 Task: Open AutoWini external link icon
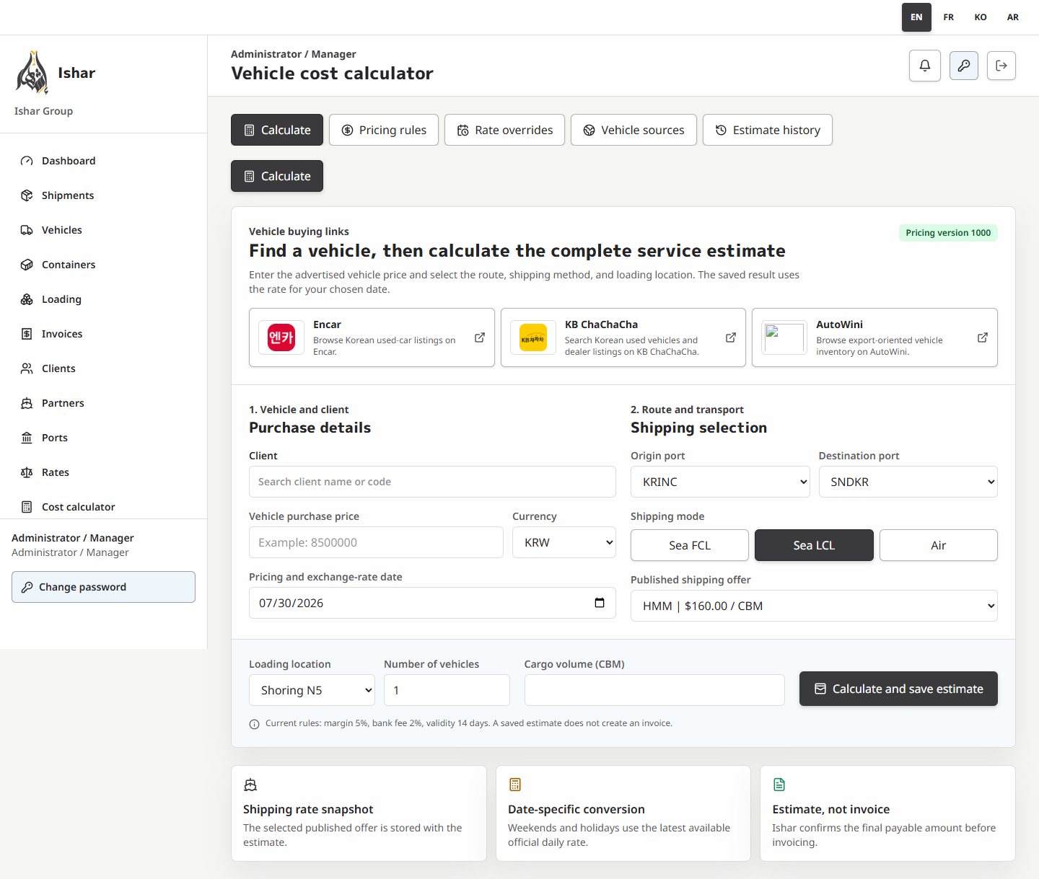coord(983,337)
